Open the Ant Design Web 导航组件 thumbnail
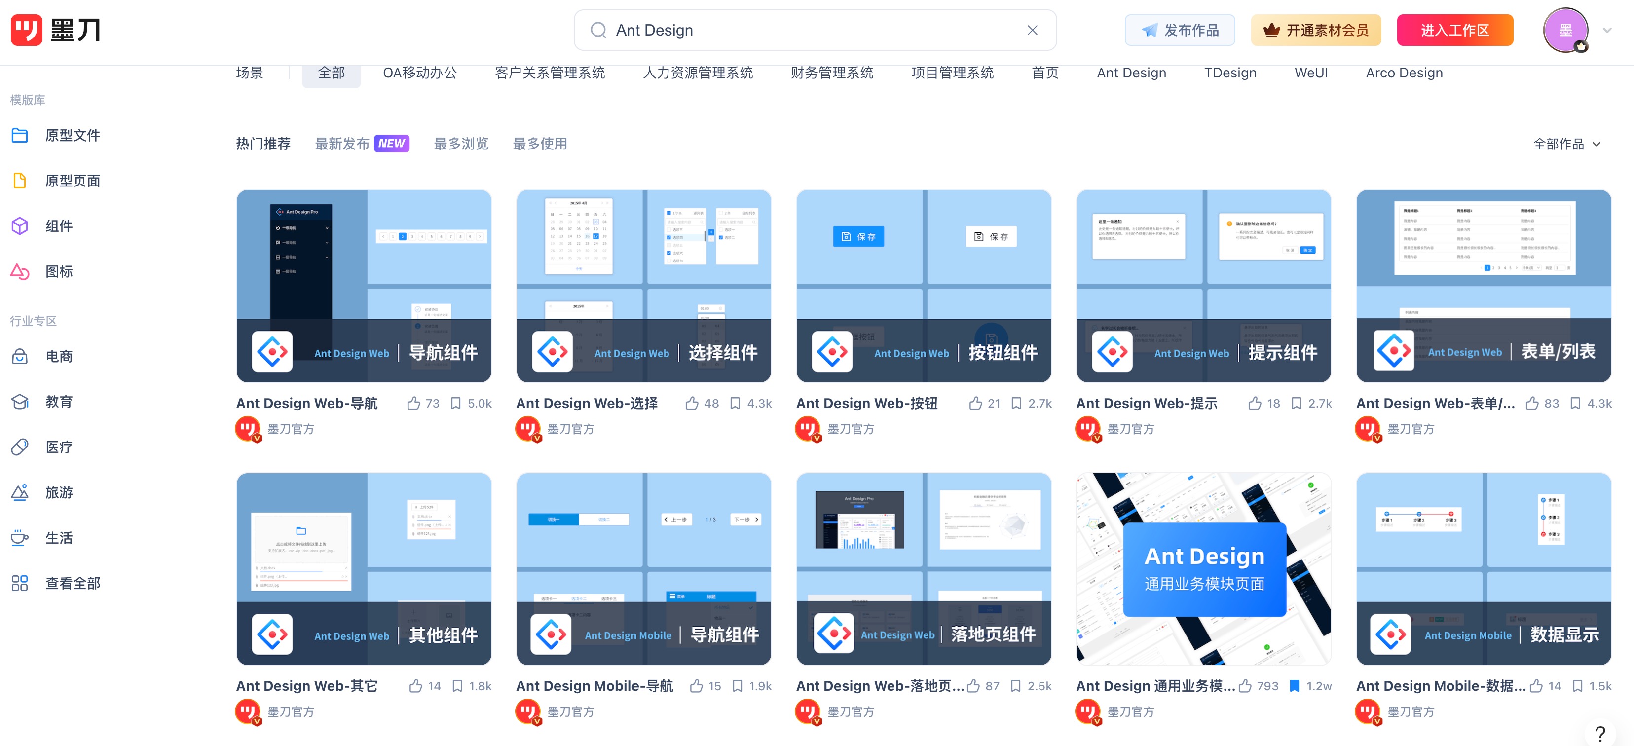Viewport: 1634px width, 746px height. coord(364,286)
